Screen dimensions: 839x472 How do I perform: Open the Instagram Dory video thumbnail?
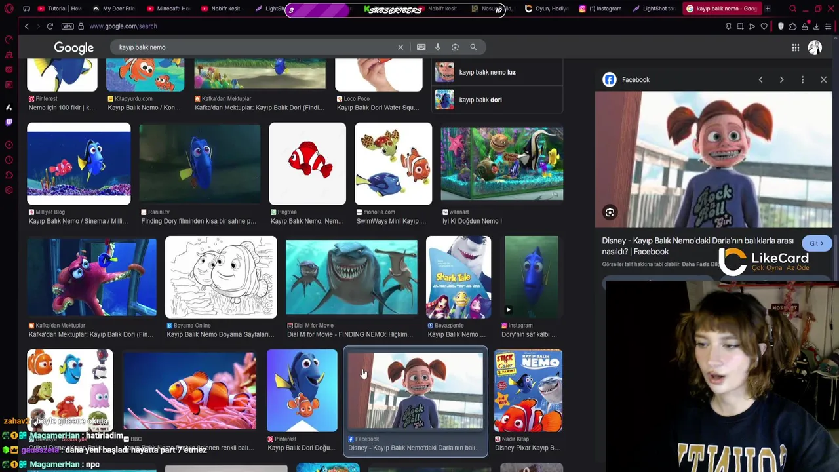point(531,277)
